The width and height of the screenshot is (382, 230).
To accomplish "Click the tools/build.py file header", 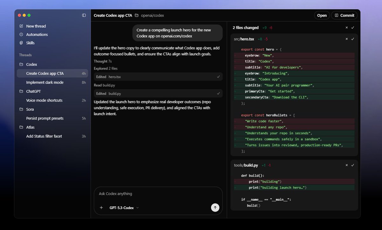I will (x=246, y=165).
